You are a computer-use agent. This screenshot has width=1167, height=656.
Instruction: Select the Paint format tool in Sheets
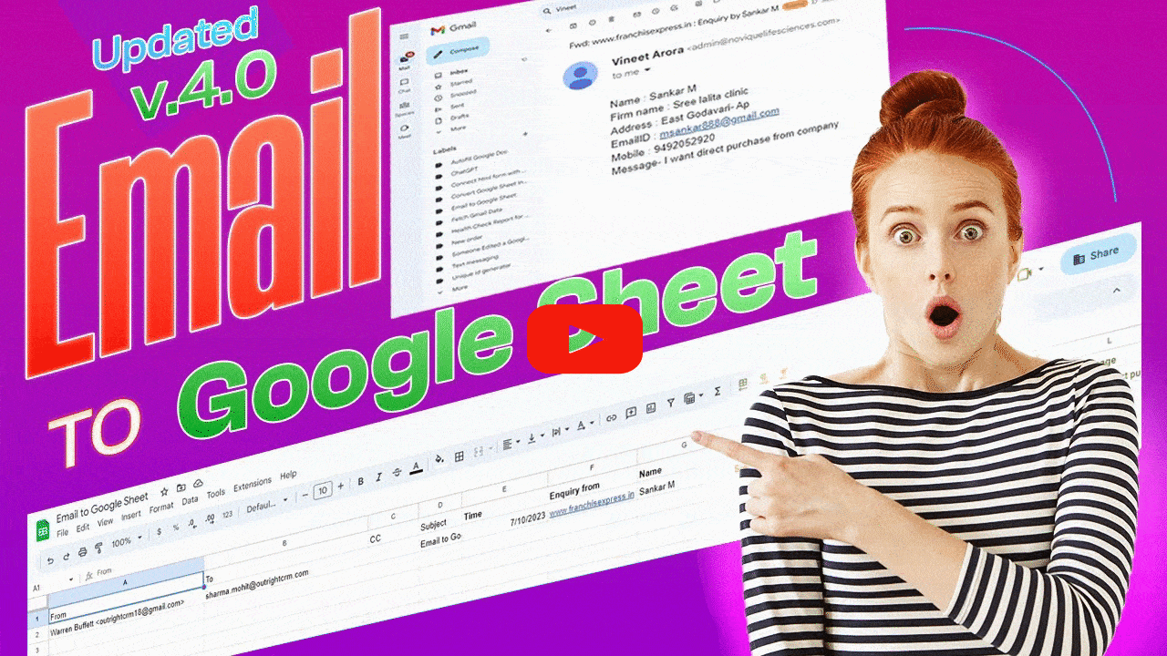click(x=99, y=548)
